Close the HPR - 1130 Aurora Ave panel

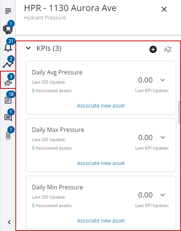(164, 9)
